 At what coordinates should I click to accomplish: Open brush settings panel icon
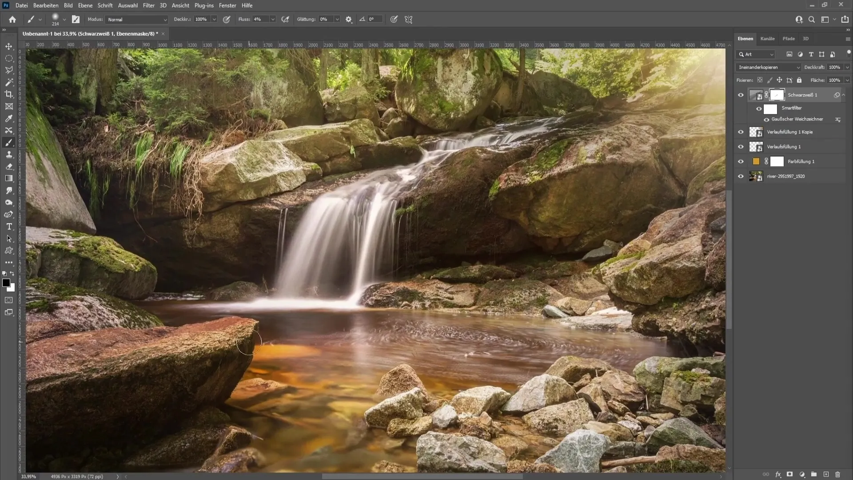point(76,20)
